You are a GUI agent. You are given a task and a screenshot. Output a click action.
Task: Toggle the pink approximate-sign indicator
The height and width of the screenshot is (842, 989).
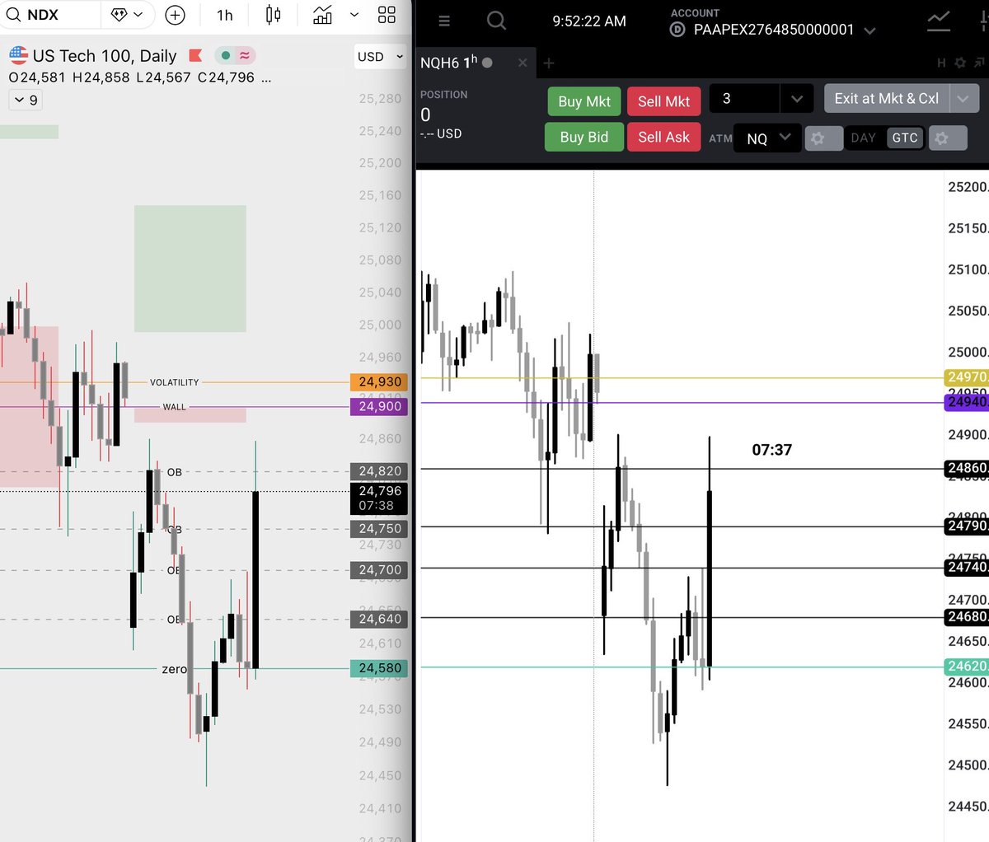point(245,56)
